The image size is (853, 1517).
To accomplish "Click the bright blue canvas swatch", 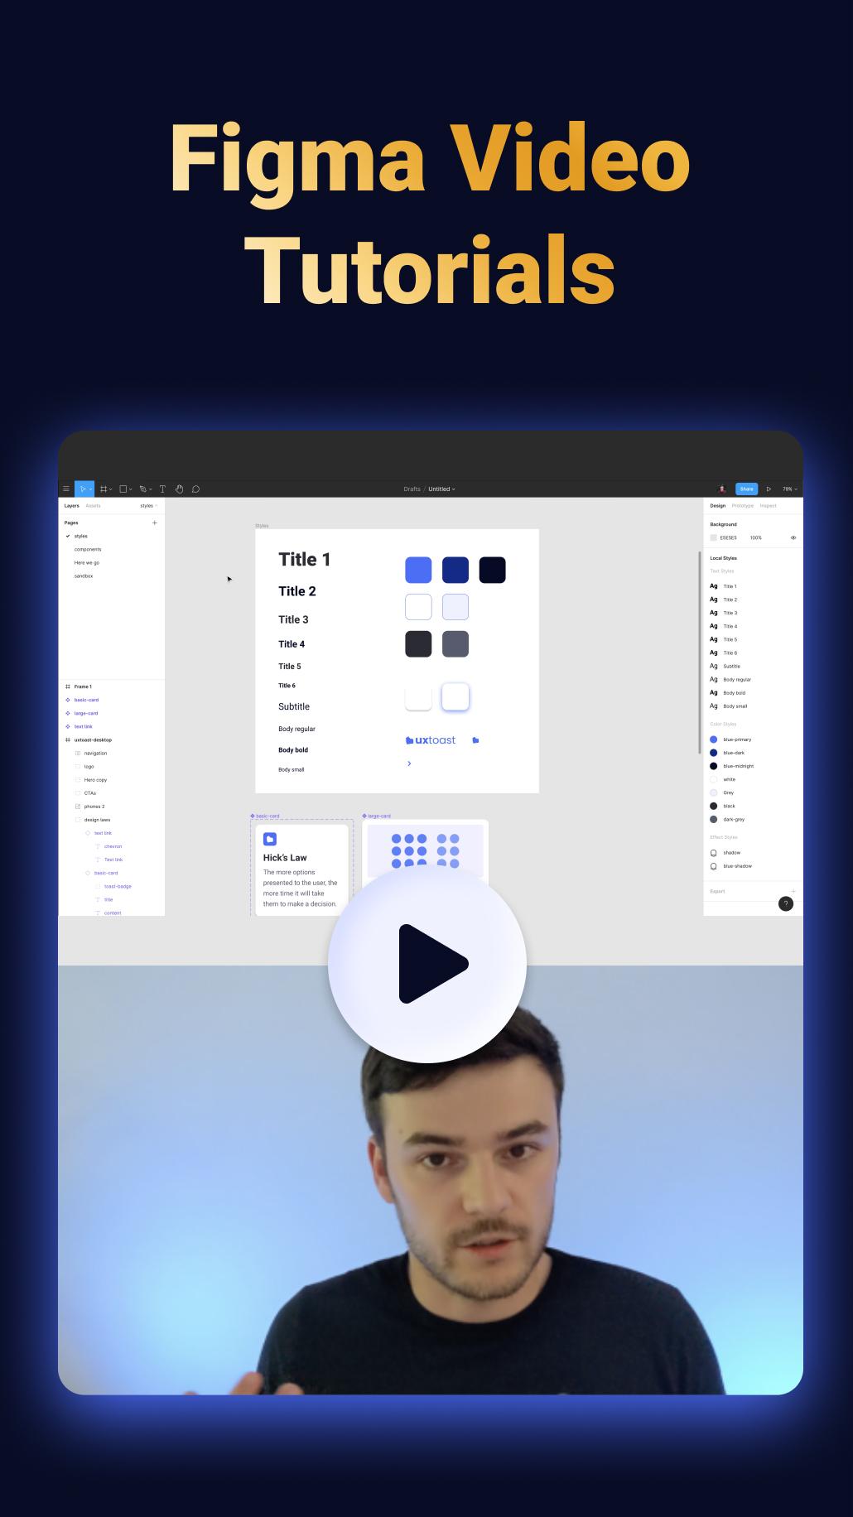I will point(418,570).
